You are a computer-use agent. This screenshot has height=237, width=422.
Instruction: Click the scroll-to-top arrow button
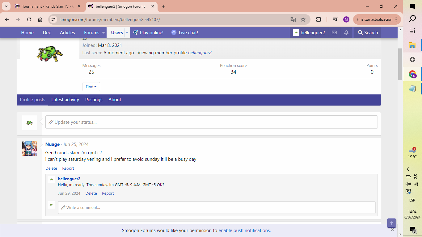(x=391, y=223)
